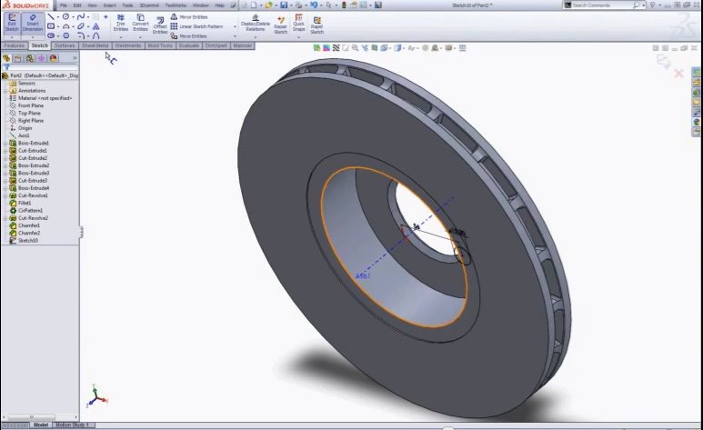Open the Help menu

pos(220,5)
